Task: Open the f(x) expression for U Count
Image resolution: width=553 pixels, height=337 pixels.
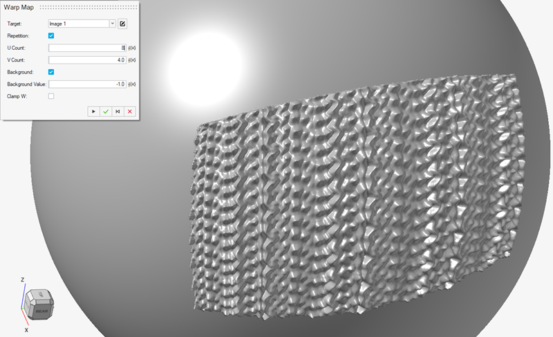Action: [132, 48]
